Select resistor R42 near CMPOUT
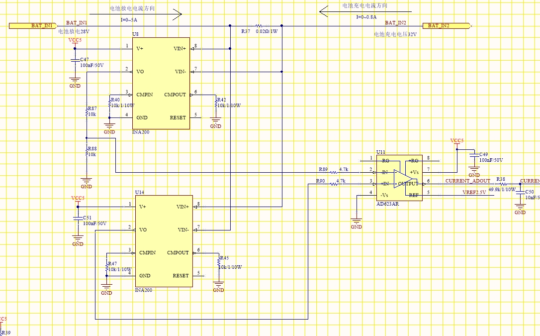 pyautogui.click(x=216, y=103)
